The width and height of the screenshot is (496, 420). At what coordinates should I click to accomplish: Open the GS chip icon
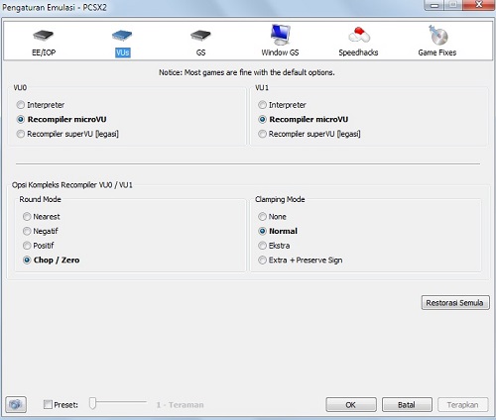(200, 35)
